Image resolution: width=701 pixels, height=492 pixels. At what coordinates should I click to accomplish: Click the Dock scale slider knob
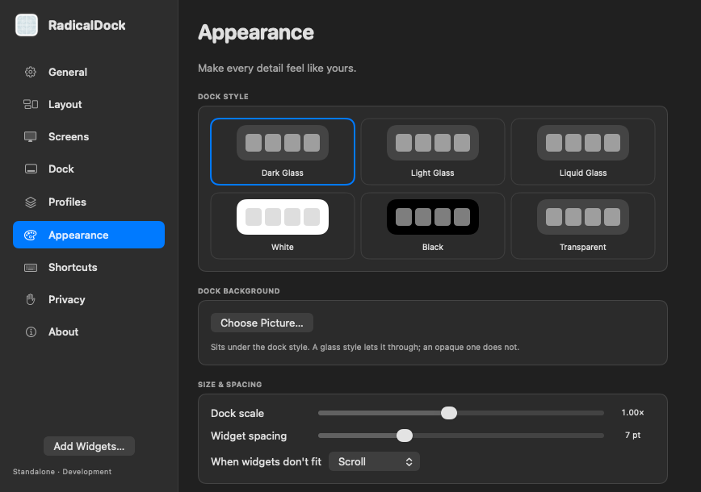pyautogui.click(x=449, y=413)
